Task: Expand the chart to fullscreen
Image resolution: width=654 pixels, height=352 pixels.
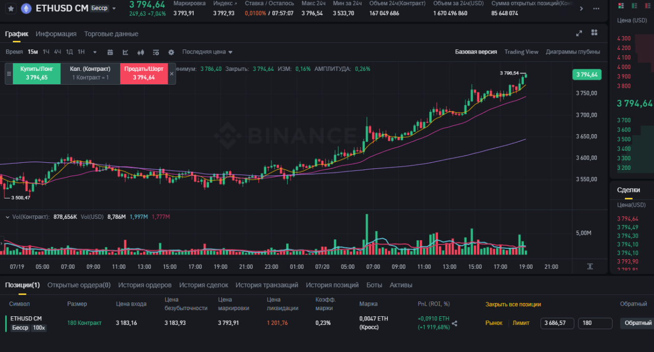Action: [x=579, y=33]
